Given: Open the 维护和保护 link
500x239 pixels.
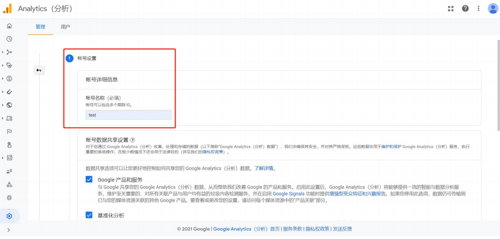Looking at the screenshot, I should 391,147.
